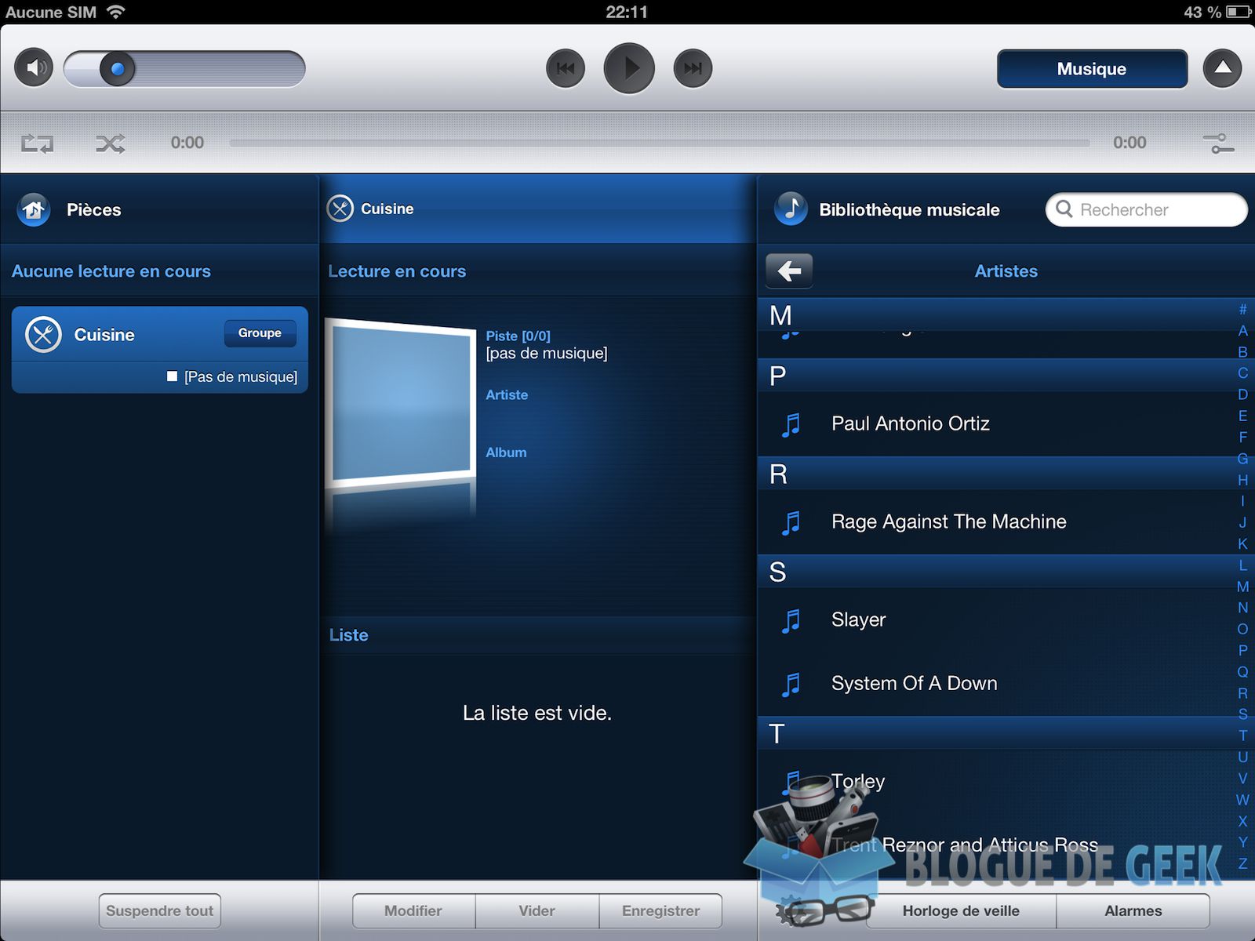
Task: Click Lecture en cours heading
Action: (x=397, y=271)
